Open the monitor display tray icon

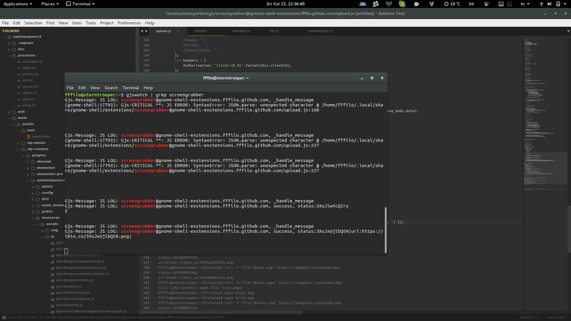[x=486, y=4]
